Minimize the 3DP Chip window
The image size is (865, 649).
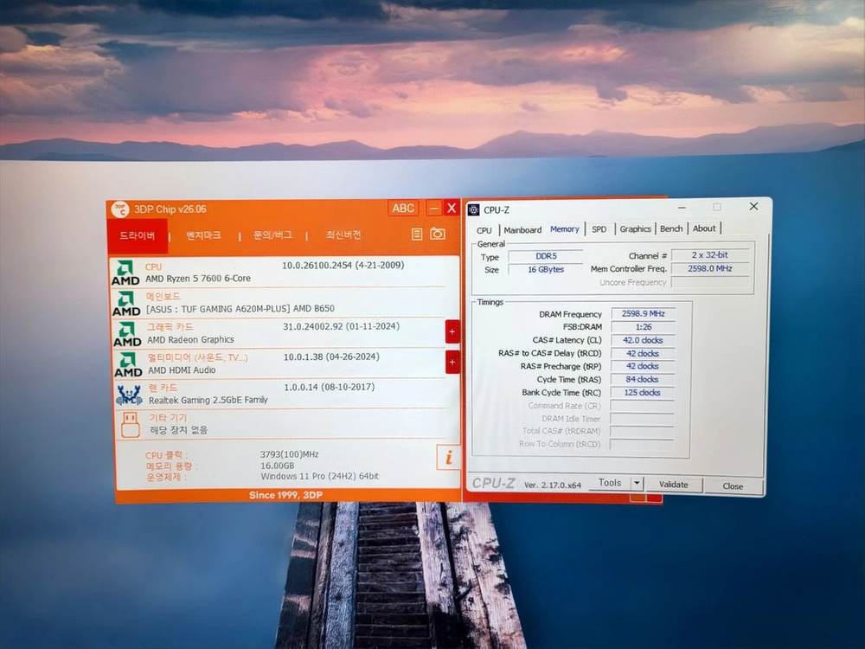[x=434, y=208]
